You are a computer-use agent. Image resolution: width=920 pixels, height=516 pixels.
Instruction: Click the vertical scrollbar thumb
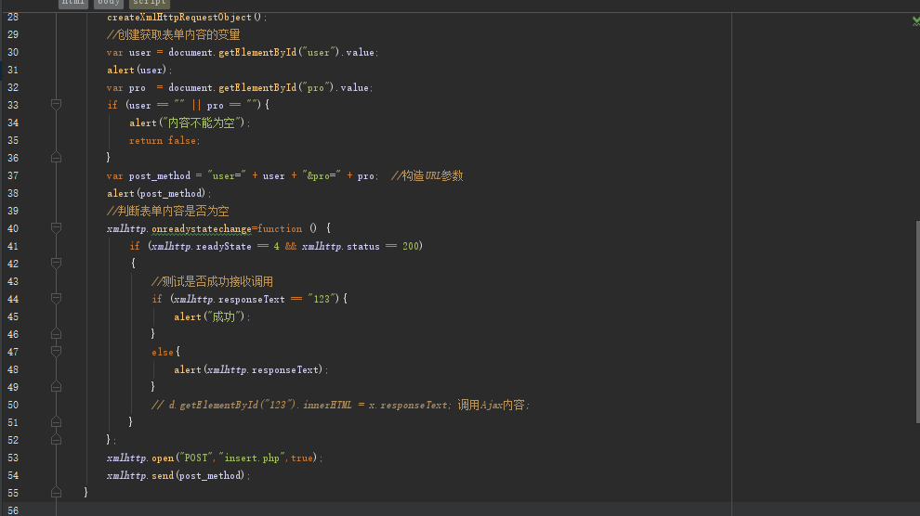tap(917, 321)
